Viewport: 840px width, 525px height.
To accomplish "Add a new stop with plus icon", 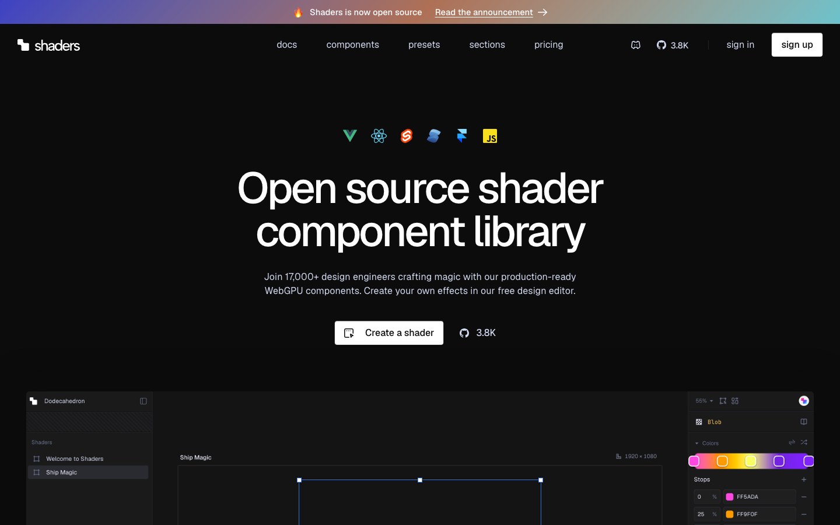I will pos(804,480).
